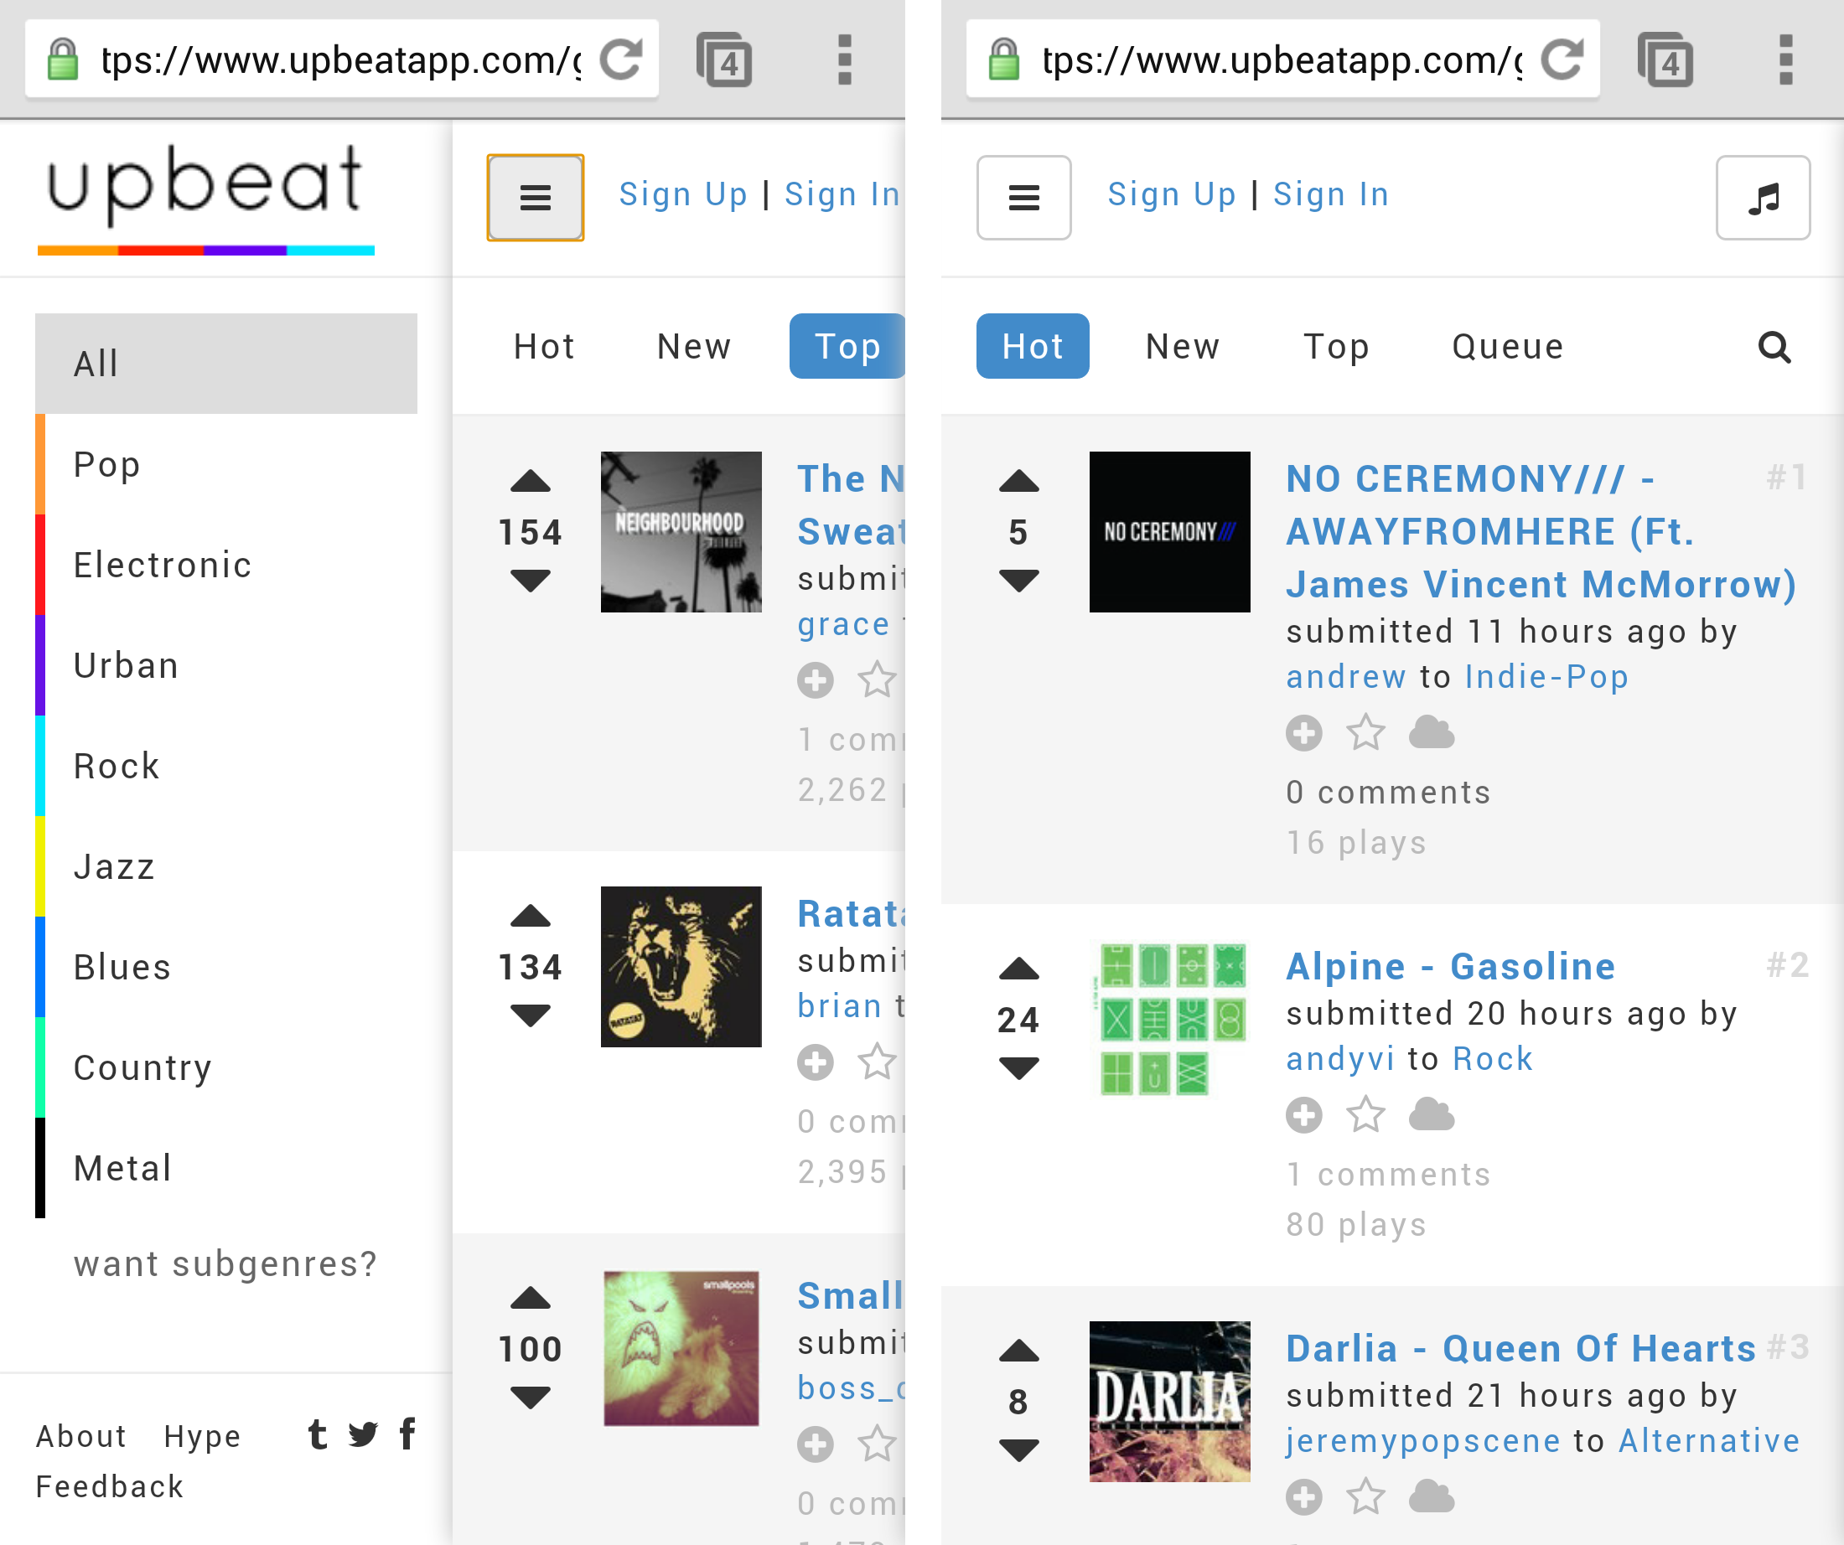Favorite Alpine - Gasoline with star

(1365, 1115)
